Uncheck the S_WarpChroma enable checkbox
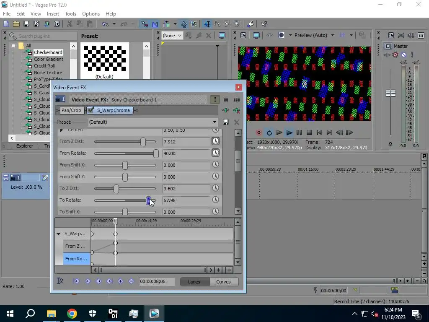This screenshot has height=322, width=429. click(90, 110)
